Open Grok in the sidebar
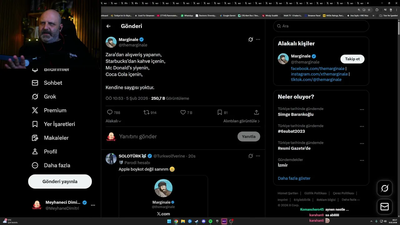The image size is (400, 225). (44, 97)
